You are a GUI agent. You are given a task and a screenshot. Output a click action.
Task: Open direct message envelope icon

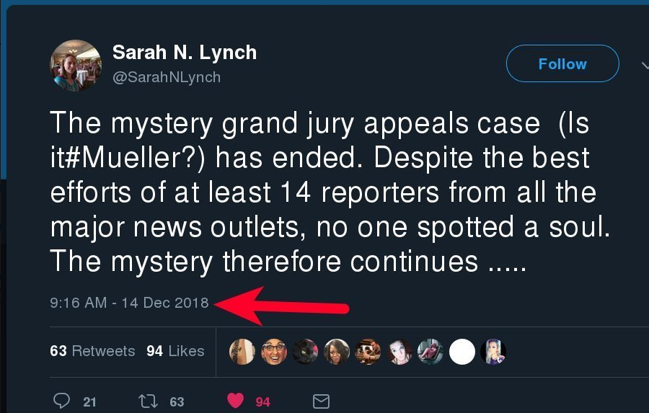point(322,401)
